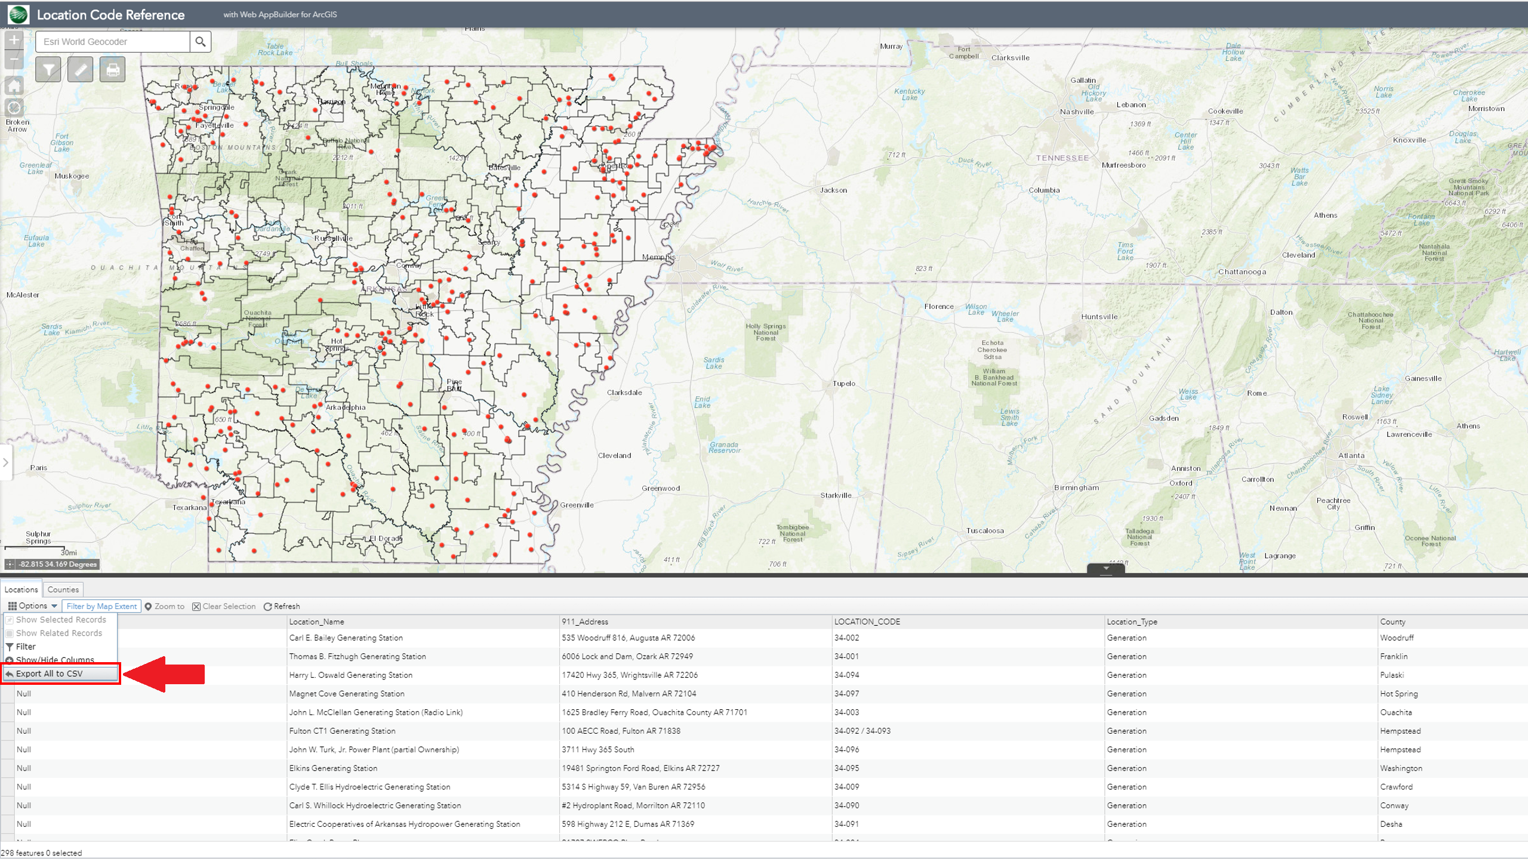Viewport: 1528px width, 859px height.
Task: Select Clyde T. Ellis Hydroelectric row name
Action: point(423,787)
